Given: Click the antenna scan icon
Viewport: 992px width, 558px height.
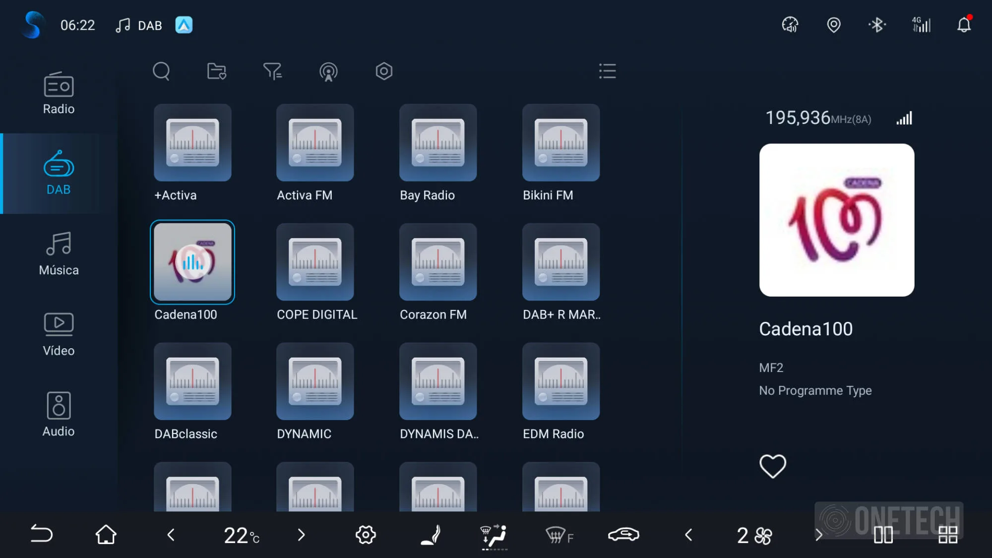Looking at the screenshot, I should pyautogui.click(x=328, y=71).
